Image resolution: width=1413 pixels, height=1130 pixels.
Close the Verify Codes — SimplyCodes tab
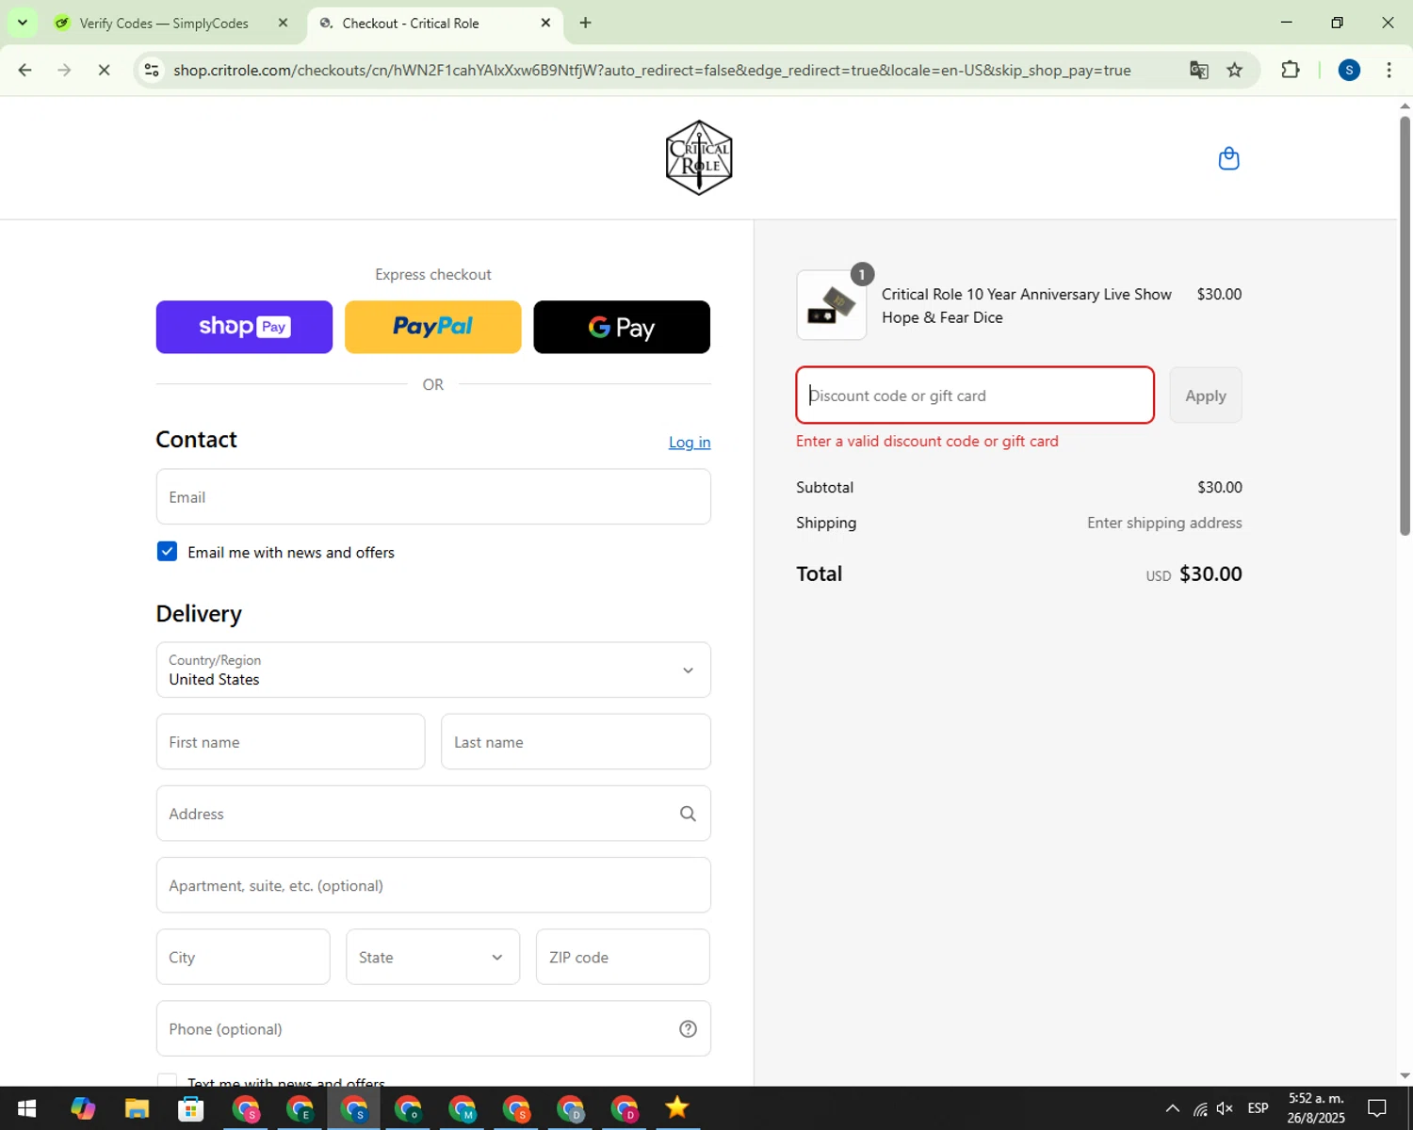coord(283,23)
